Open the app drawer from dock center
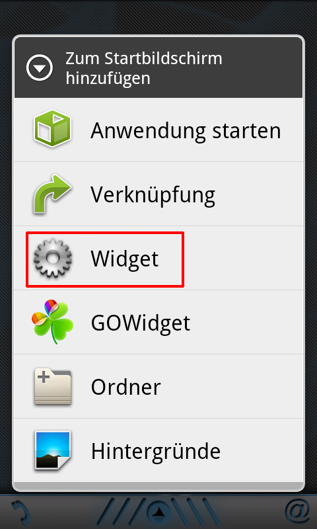Image resolution: width=317 pixels, height=529 pixels. pos(158,512)
